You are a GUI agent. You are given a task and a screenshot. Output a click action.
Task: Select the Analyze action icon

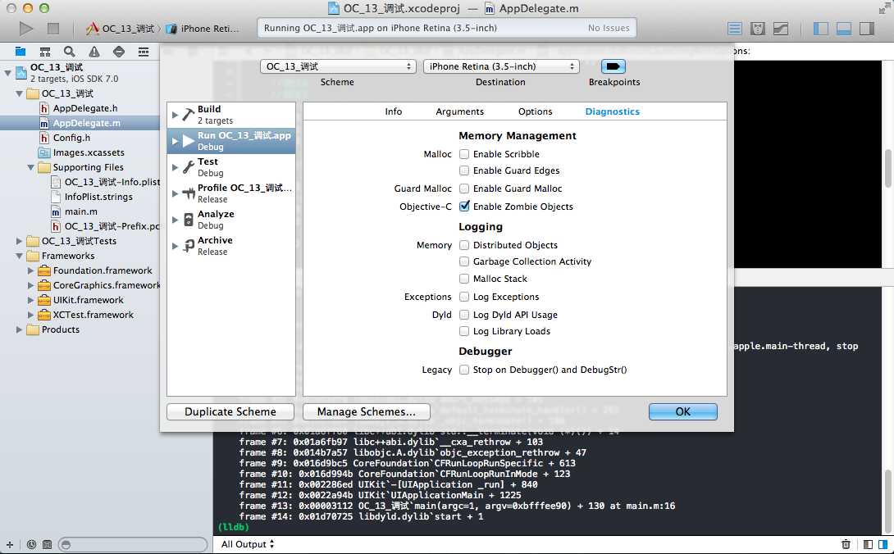189,220
